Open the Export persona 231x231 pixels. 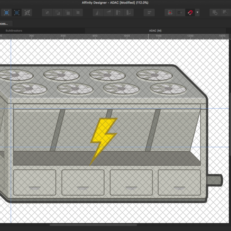pyautogui.click(x=27, y=12)
